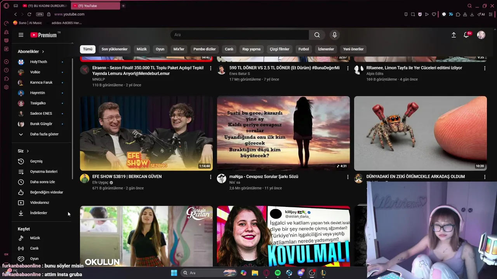Open Opera Easy Setup sliders icon
This screenshot has height=279, width=497.
coord(491,14)
